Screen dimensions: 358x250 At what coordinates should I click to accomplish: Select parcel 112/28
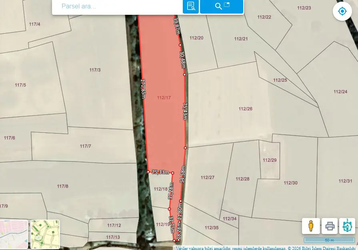pyautogui.click(x=242, y=179)
